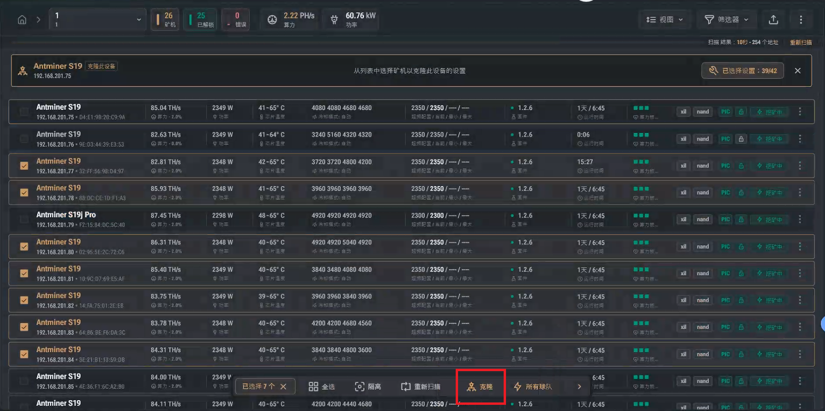Viewport: 825px width, 411px height.
Task: Click 隔离 isolate in action bar
Action: coord(368,386)
